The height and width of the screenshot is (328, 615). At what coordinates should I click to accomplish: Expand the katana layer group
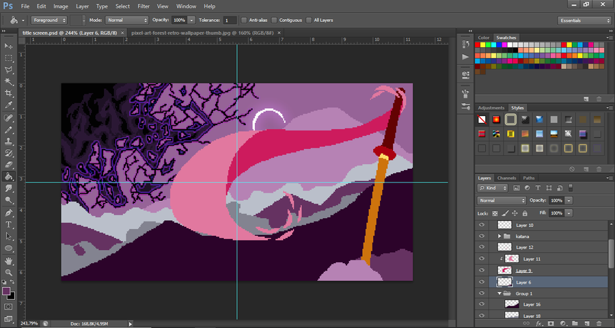click(500, 236)
